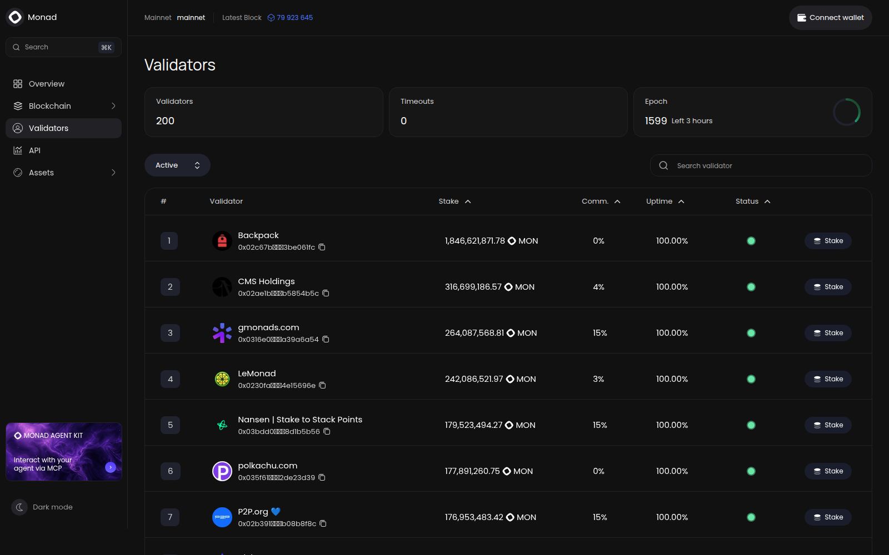Click Connect wallet button
Image resolution: width=889 pixels, height=555 pixels.
pos(830,18)
